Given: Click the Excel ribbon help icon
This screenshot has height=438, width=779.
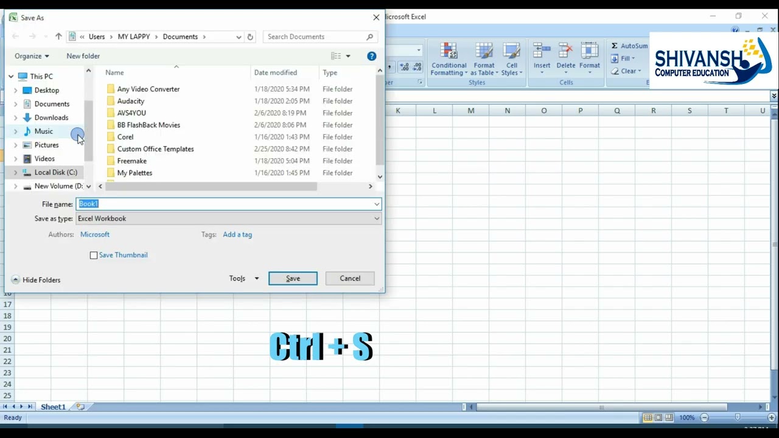Looking at the screenshot, I should [736, 30].
